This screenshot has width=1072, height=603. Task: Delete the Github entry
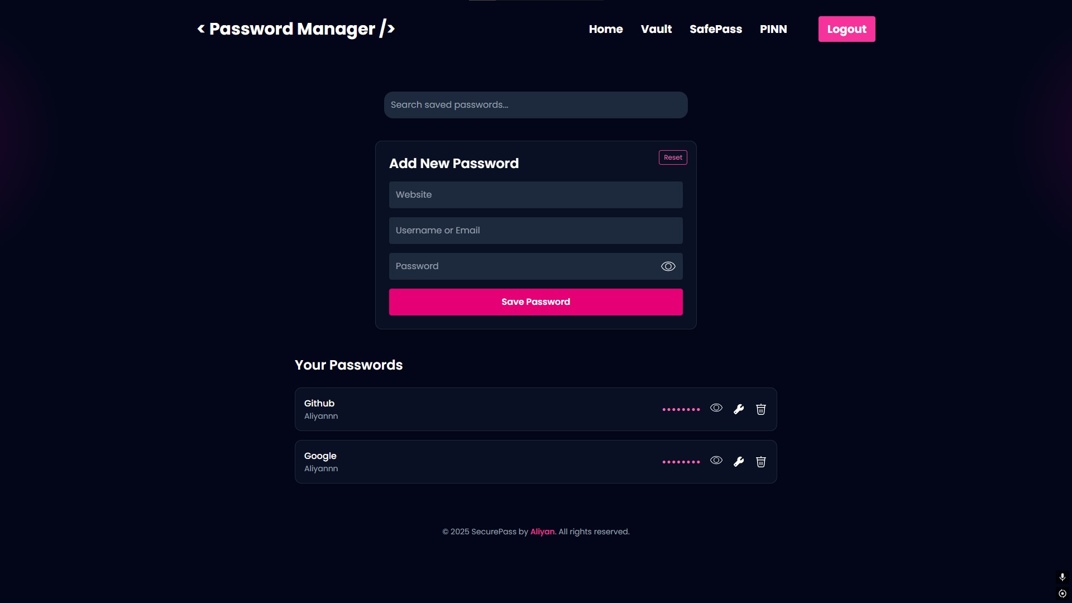(x=760, y=409)
